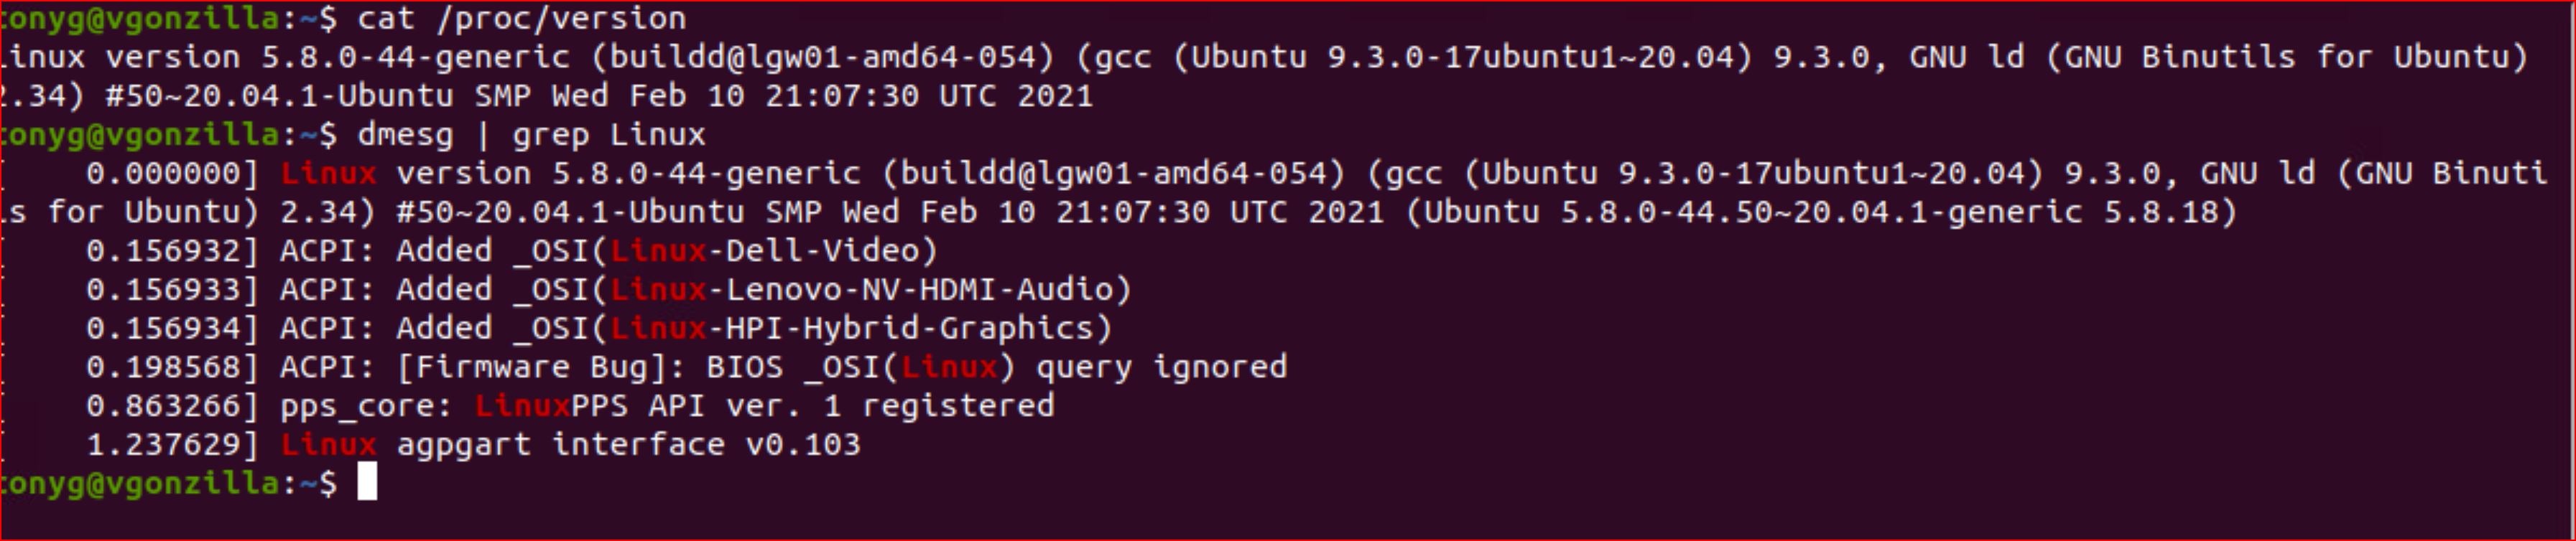The height and width of the screenshot is (541, 2576).
Task: Click the red 'Linux' before 'agpgart'
Action: coord(328,444)
